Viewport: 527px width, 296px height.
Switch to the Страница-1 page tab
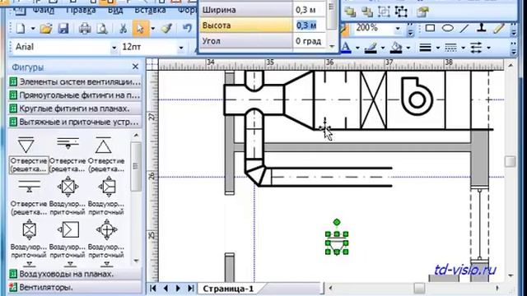pyautogui.click(x=228, y=289)
